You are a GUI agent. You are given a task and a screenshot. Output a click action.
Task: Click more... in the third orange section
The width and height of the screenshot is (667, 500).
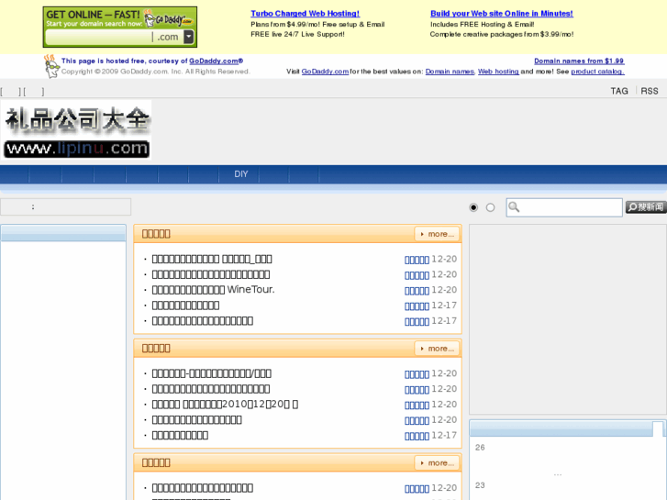coord(437,463)
